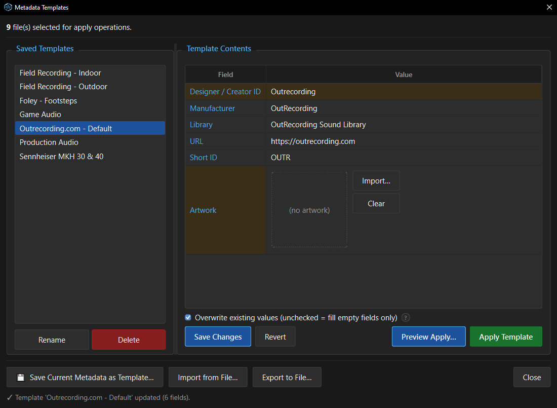Open Preview Apply dialog

[x=429, y=337]
